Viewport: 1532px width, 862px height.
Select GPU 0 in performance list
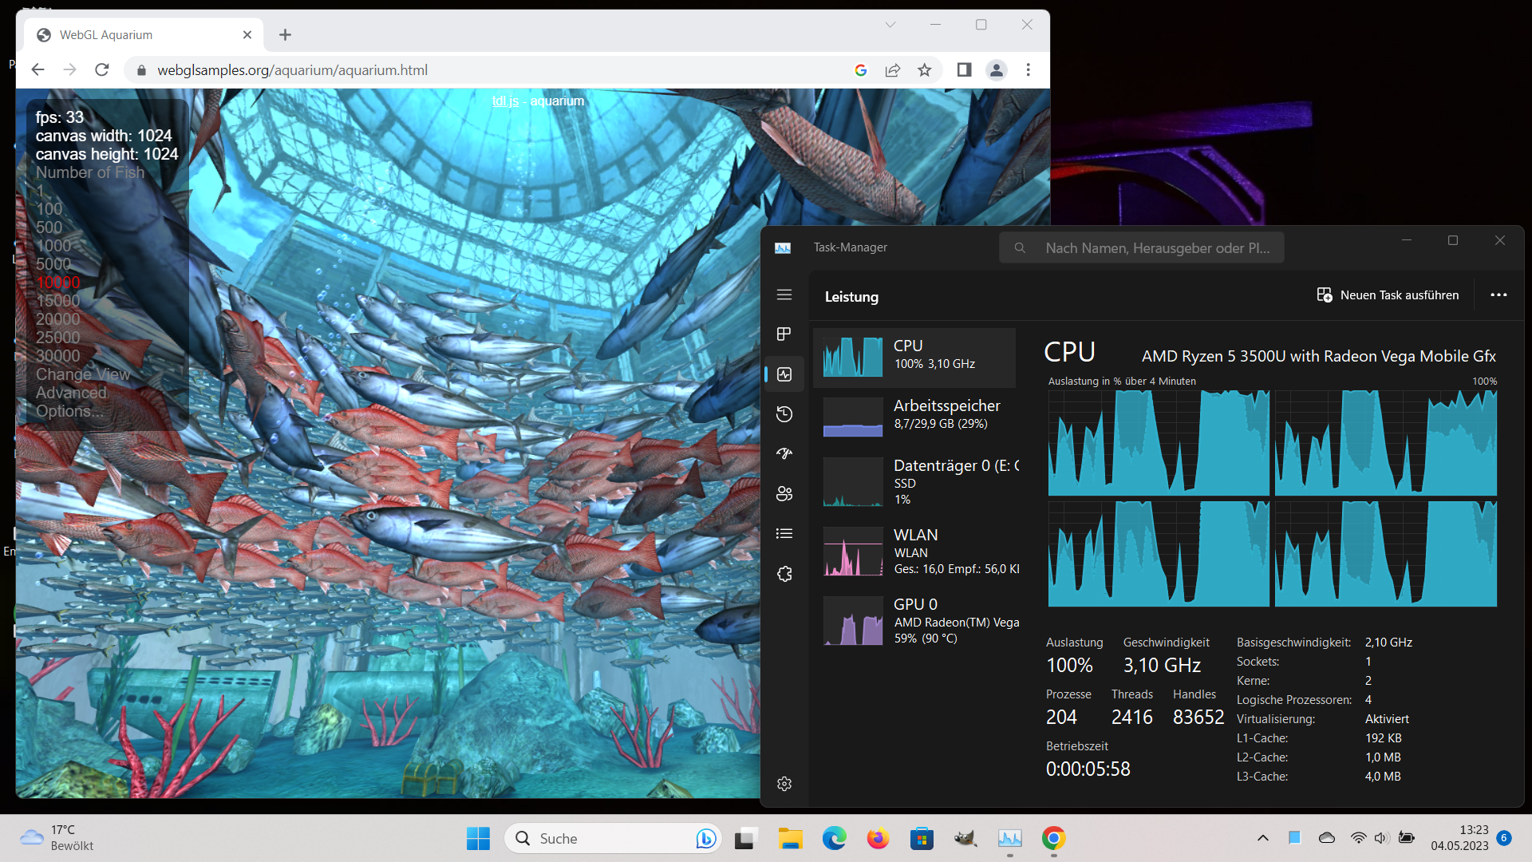click(x=915, y=621)
